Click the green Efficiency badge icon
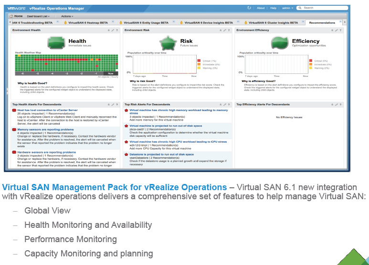The width and height of the screenshot is (369, 265). coord(280,43)
